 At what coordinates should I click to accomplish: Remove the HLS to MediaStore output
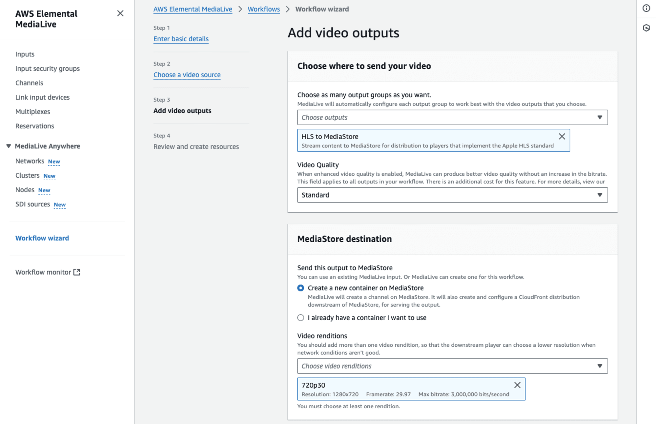562,136
